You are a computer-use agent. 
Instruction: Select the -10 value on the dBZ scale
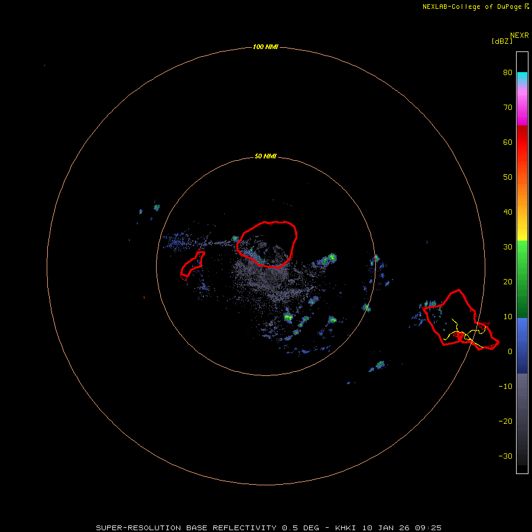[x=505, y=387]
